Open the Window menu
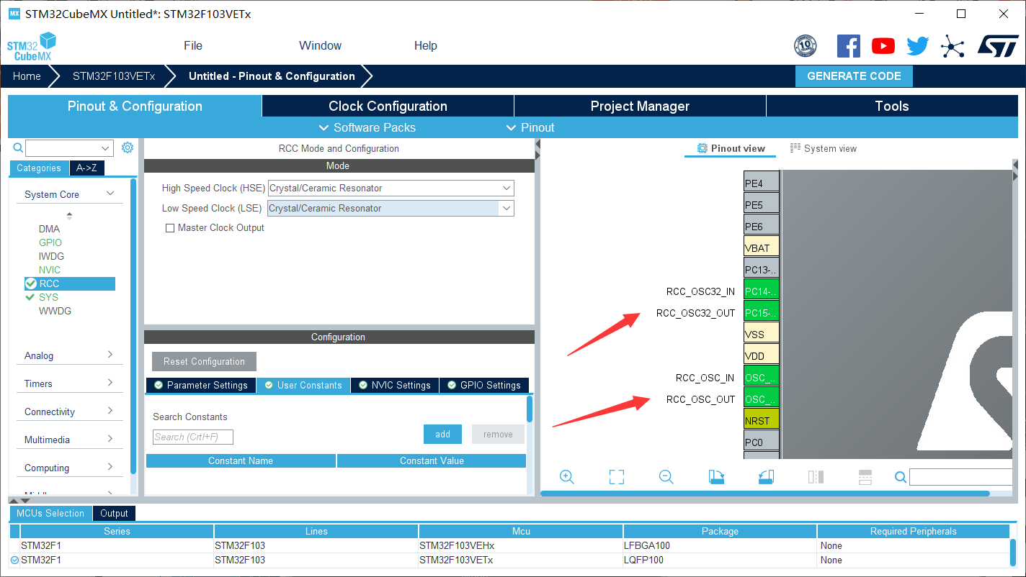The image size is (1026, 577). point(320,45)
